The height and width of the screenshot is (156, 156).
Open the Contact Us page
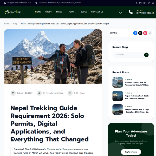(97, 12)
